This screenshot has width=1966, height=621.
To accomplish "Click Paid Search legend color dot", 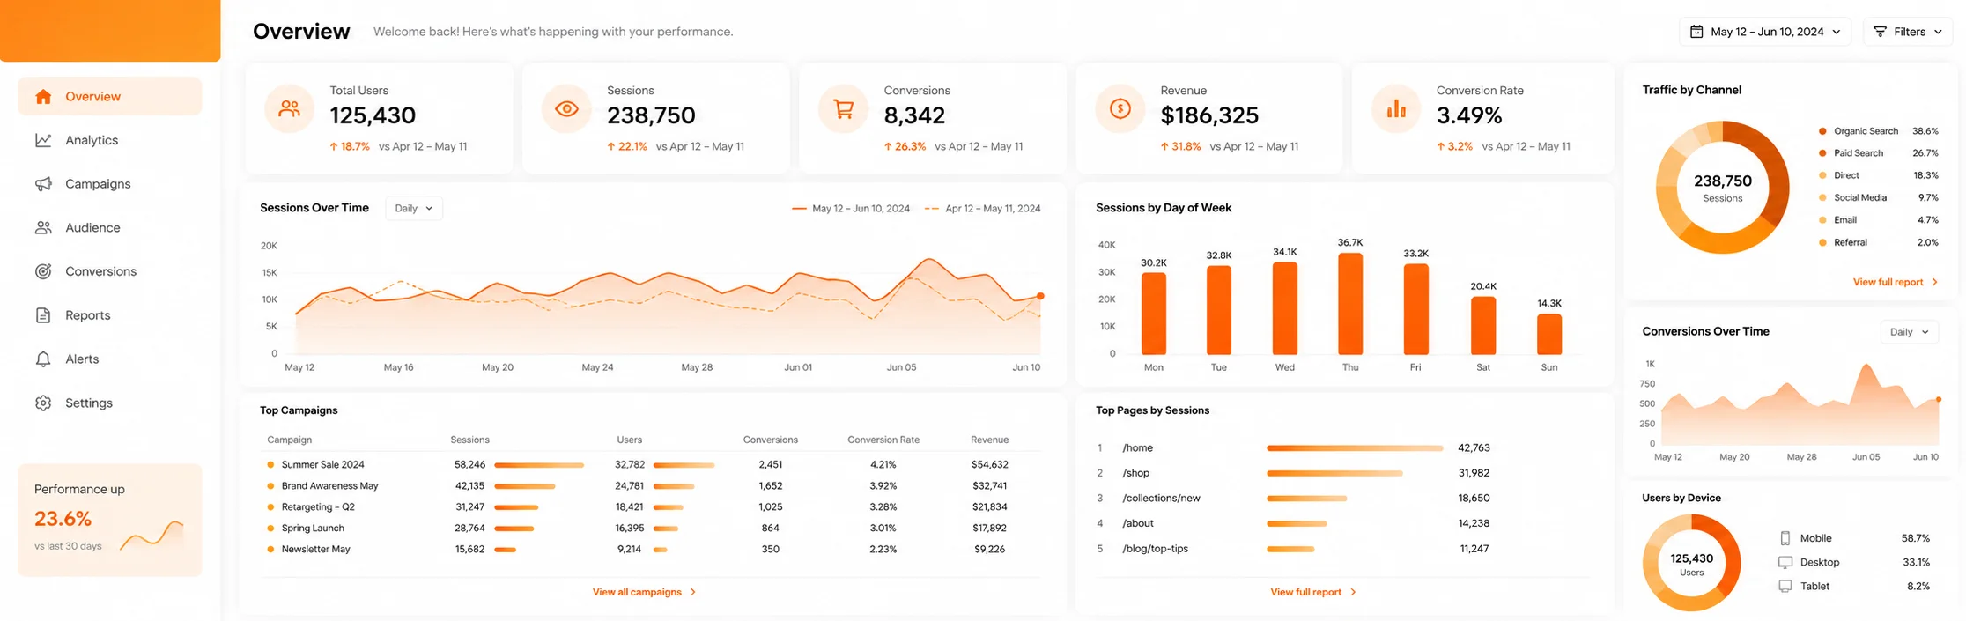I will [1822, 153].
